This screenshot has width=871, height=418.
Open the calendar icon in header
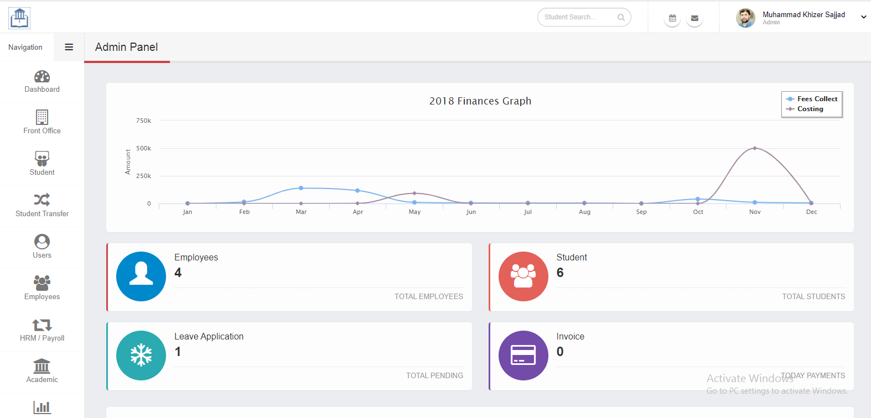(x=672, y=18)
